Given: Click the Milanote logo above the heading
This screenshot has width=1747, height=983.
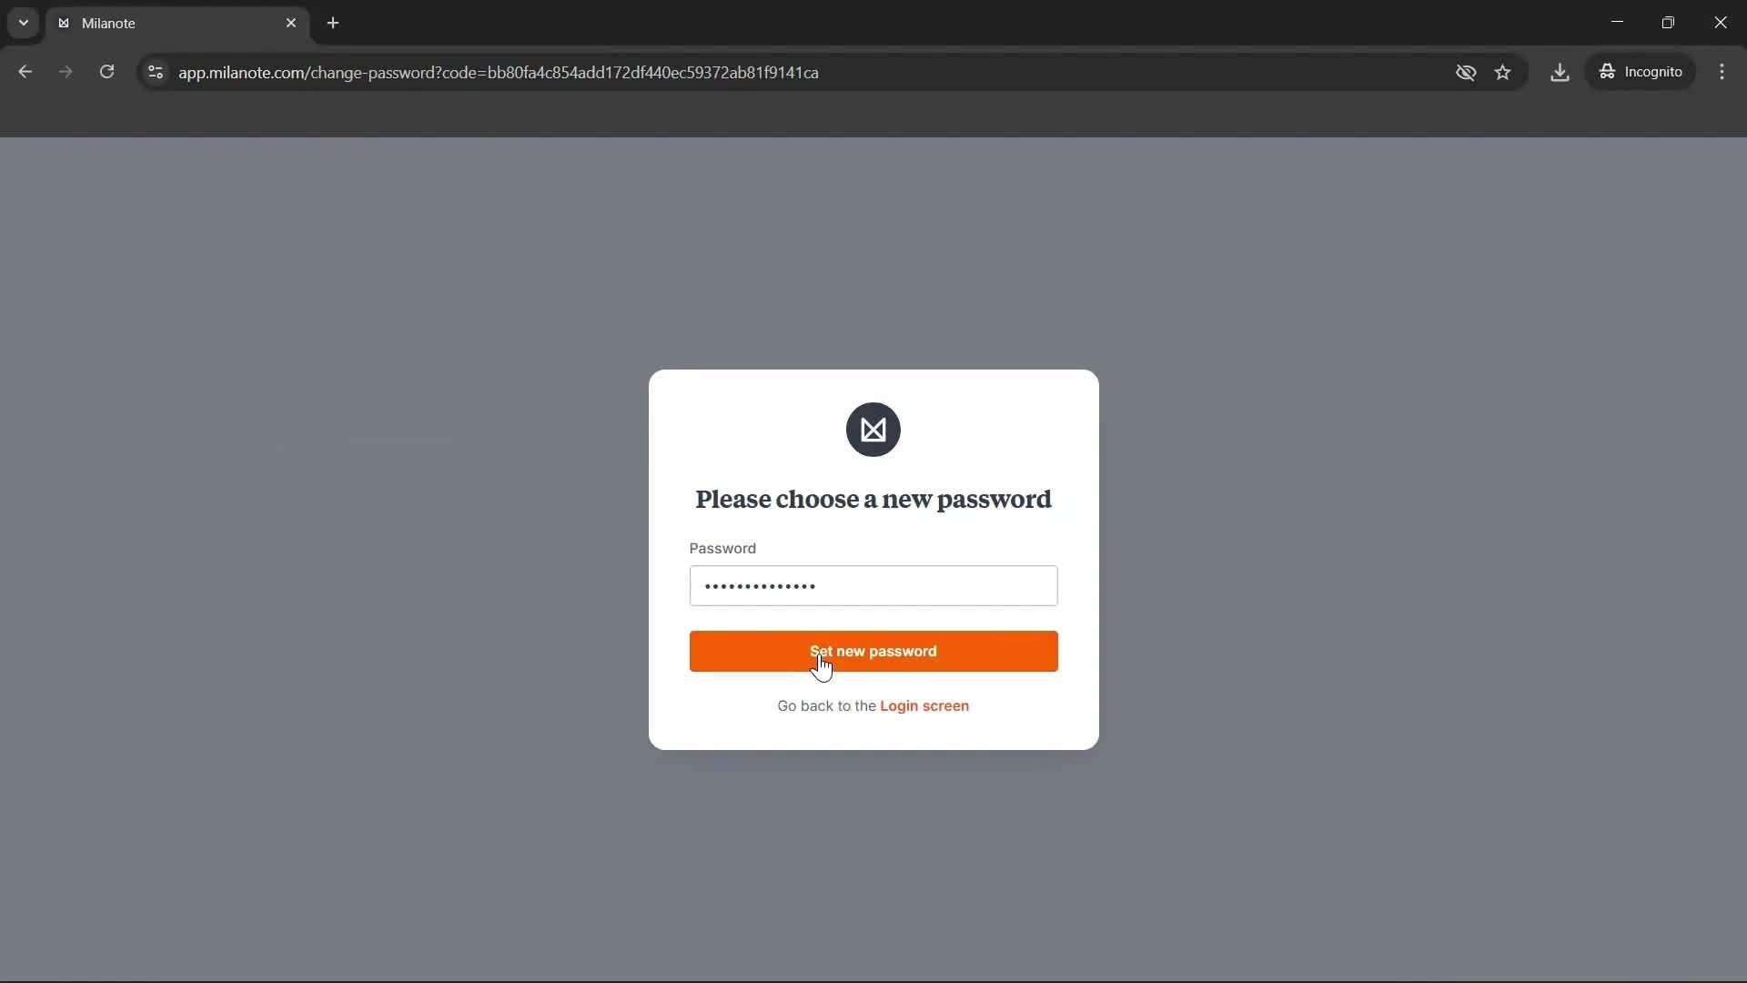Looking at the screenshot, I should [873, 430].
